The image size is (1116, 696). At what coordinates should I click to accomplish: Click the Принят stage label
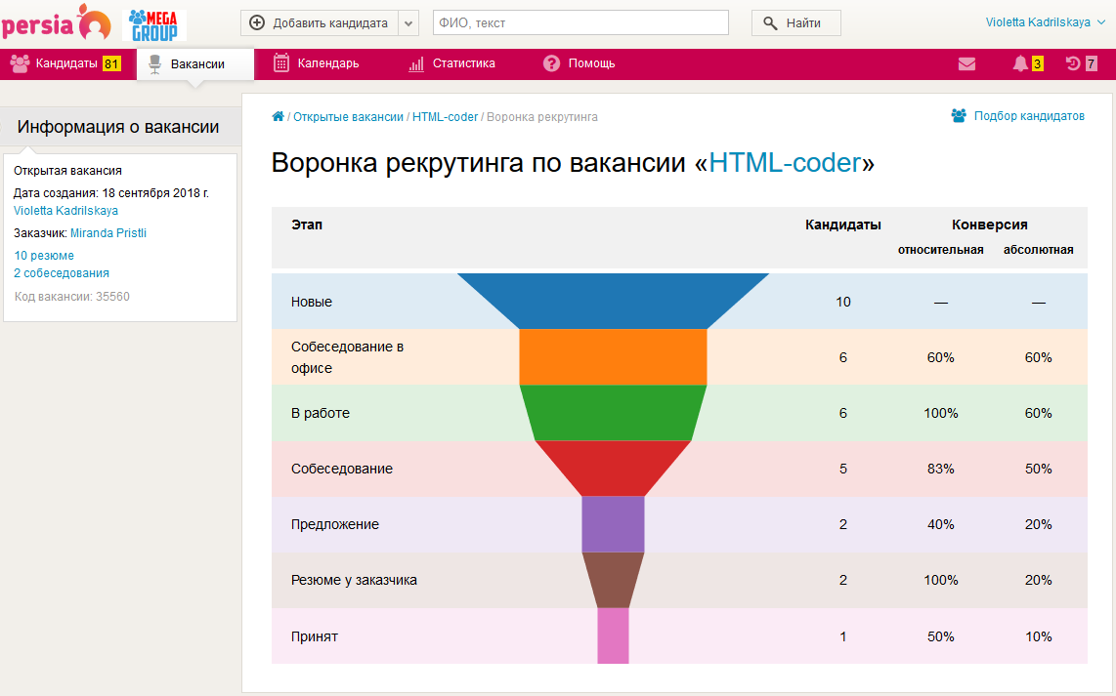click(x=314, y=636)
